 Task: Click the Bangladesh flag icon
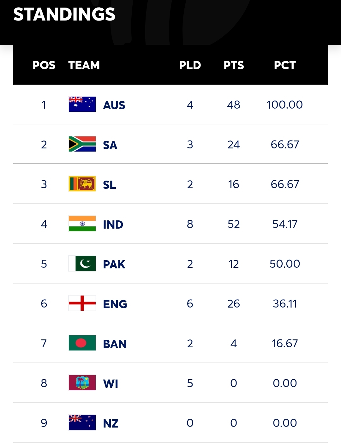(x=82, y=343)
